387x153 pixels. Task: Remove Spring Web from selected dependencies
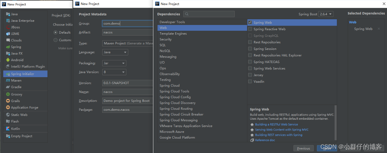(x=379, y=29)
